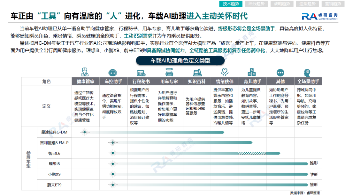Click the 用车专家 car icon

pos(169,72)
